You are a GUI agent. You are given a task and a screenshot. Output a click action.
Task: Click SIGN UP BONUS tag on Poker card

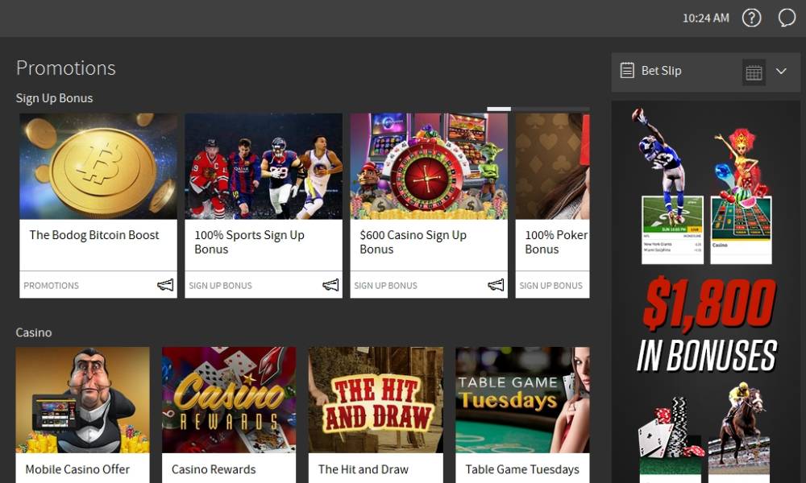[551, 286]
